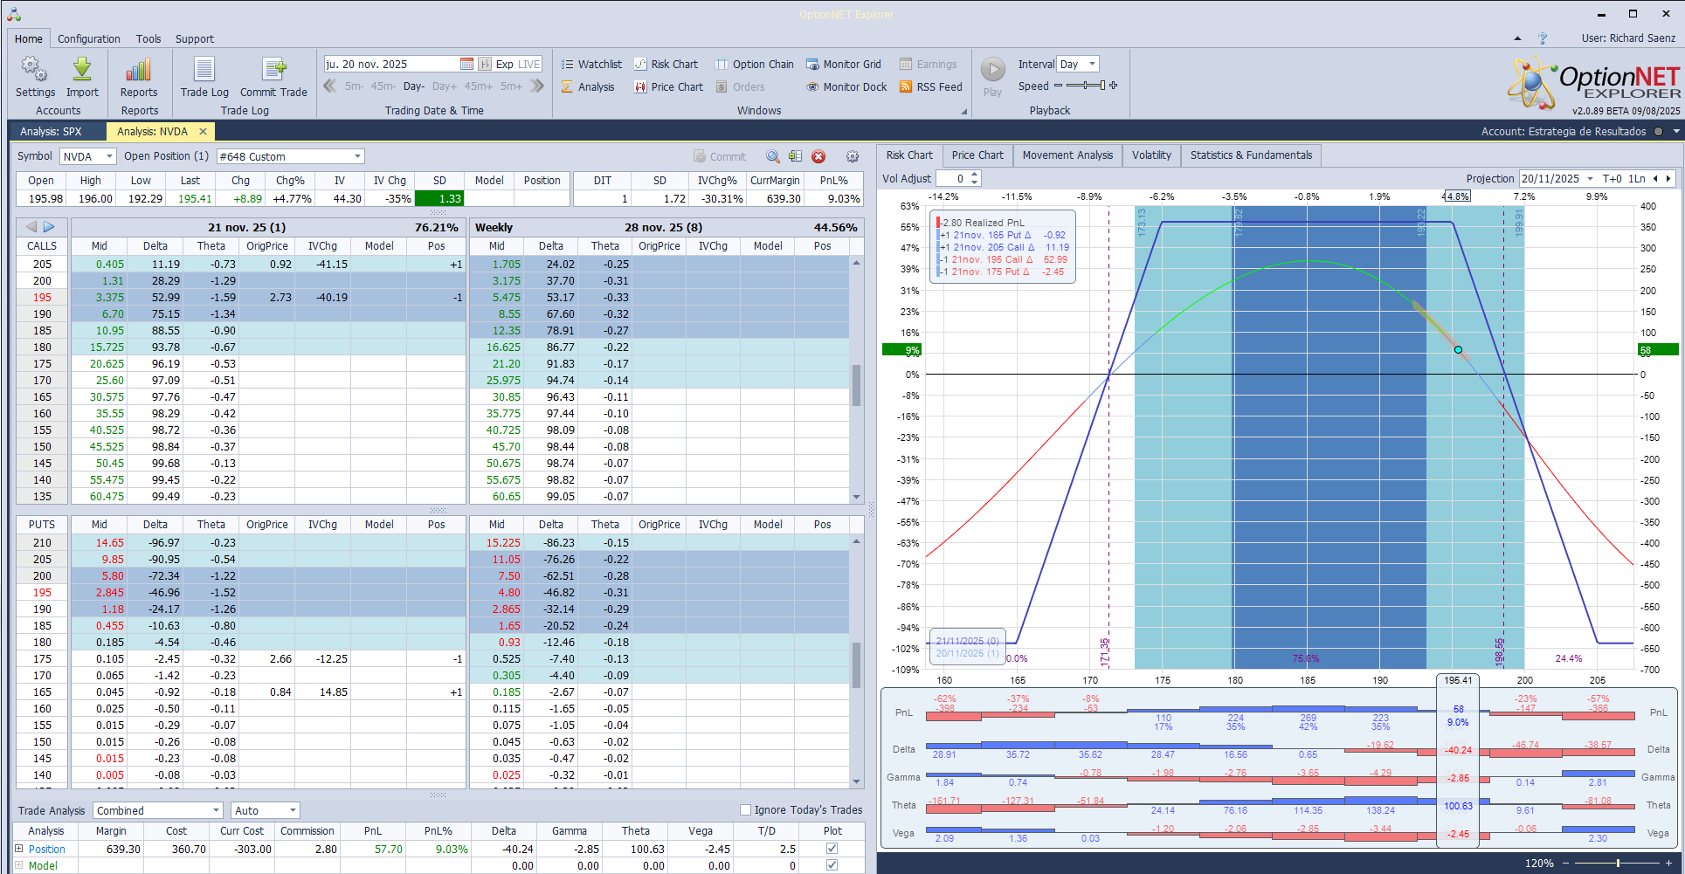Switch to the Configuration ribbon tab

[89, 38]
